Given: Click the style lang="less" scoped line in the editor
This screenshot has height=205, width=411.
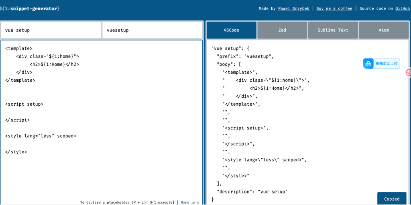Looking at the screenshot, I should (41, 136).
